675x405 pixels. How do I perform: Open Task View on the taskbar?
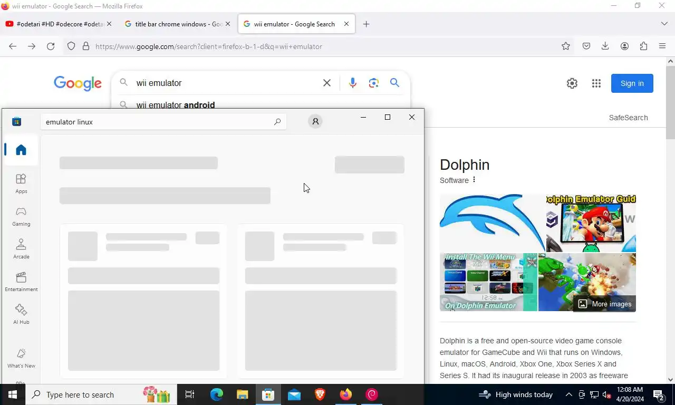(190, 394)
